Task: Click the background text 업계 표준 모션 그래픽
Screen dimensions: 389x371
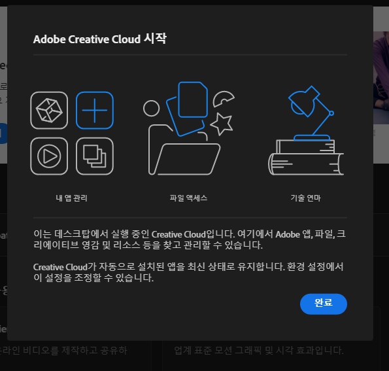Action: pyautogui.click(x=259, y=351)
